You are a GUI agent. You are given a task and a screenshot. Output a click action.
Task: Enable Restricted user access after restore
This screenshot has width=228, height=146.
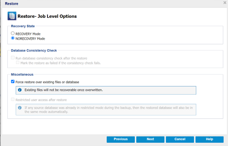[x=13, y=99]
